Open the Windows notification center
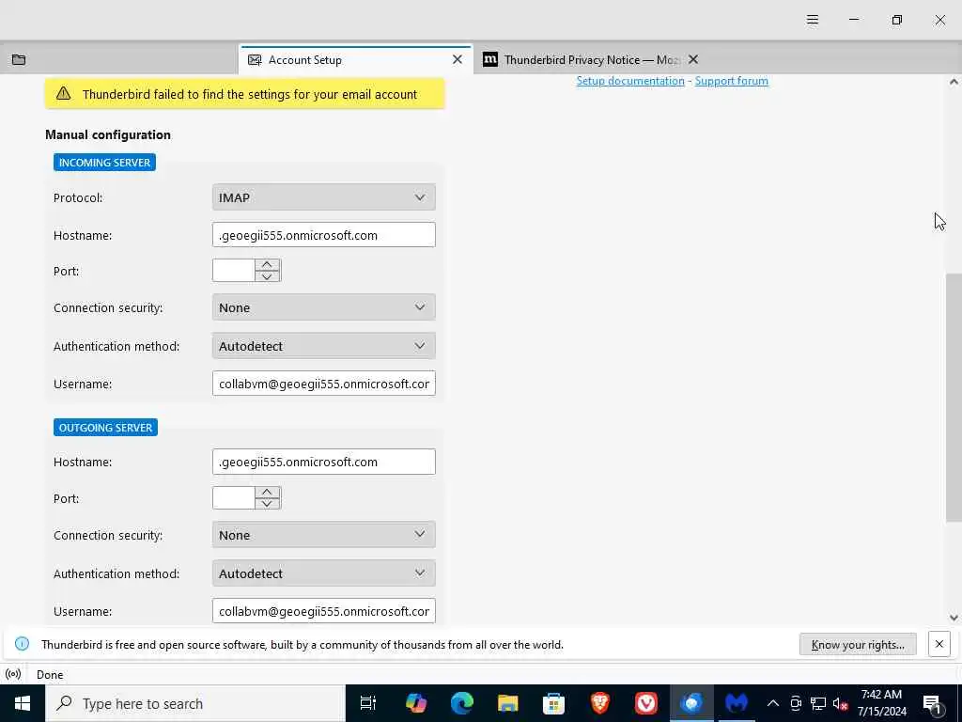962x722 pixels. [x=932, y=703]
